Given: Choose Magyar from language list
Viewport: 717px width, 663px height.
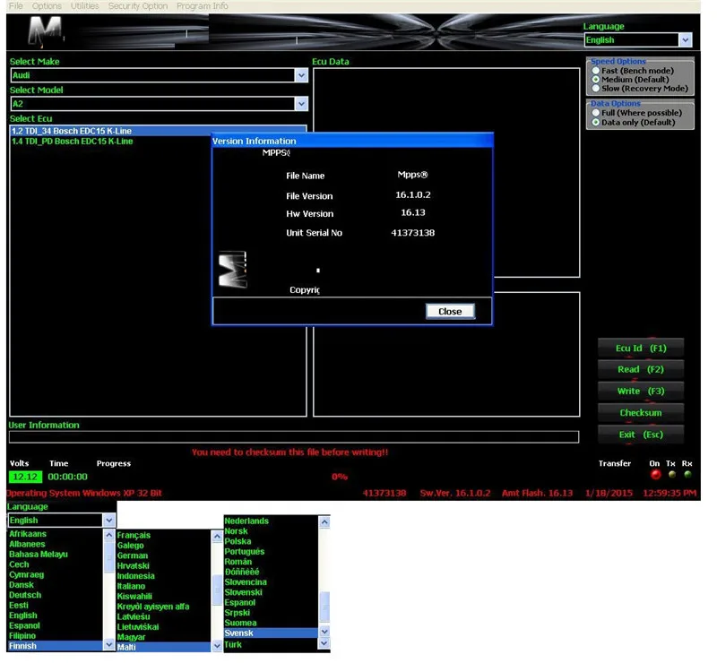Looking at the screenshot, I should click(x=131, y=637).
